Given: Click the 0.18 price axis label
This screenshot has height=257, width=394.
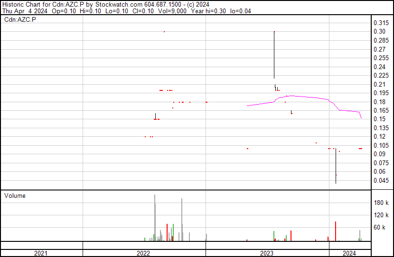Looking at the screenshot, I should pos(379,102).
